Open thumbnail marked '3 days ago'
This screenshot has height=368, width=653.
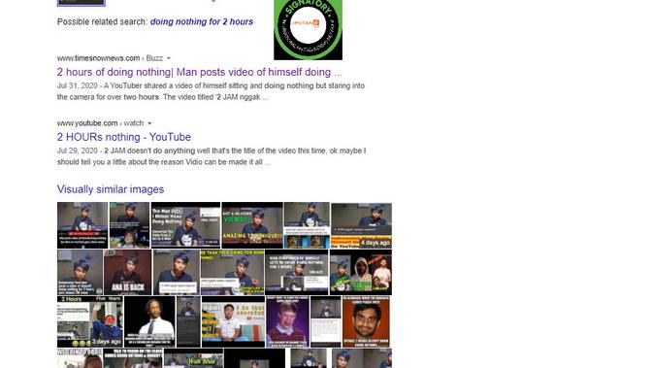coord(90,321)
